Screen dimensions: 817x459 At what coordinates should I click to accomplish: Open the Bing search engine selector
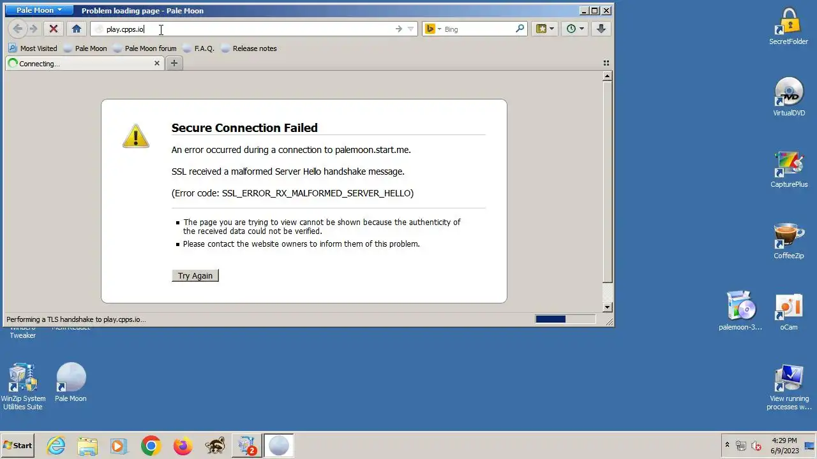pyautogui.click(x=433, y=29)
